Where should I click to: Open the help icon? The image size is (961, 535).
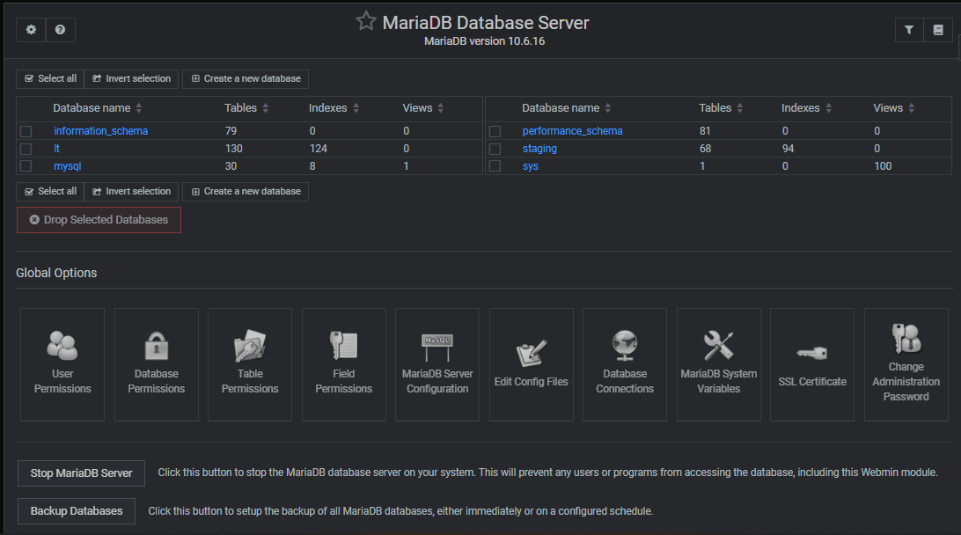pyautogui.click(x=60, y=29)
